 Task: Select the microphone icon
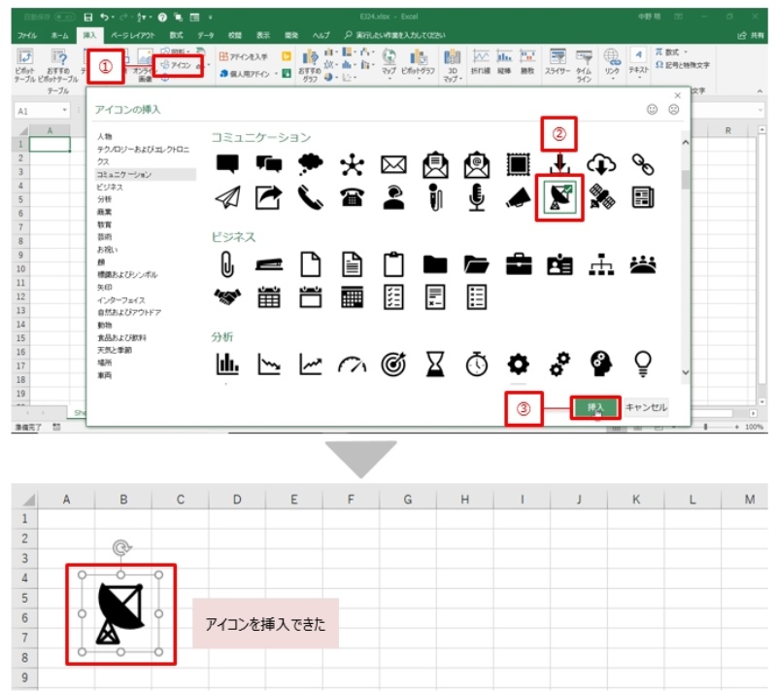476,197
